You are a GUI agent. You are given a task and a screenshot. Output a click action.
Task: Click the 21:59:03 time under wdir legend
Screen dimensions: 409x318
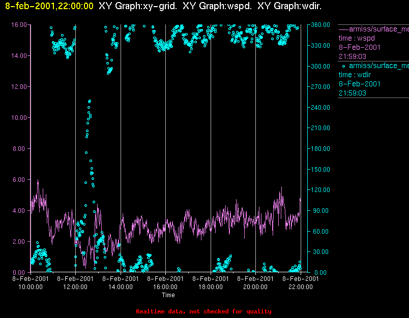[353, 93]
